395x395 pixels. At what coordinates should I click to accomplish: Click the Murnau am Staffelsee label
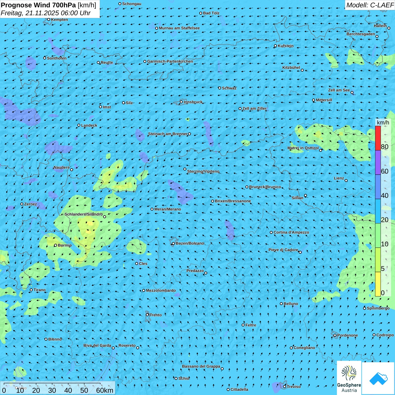coord(179,28)
